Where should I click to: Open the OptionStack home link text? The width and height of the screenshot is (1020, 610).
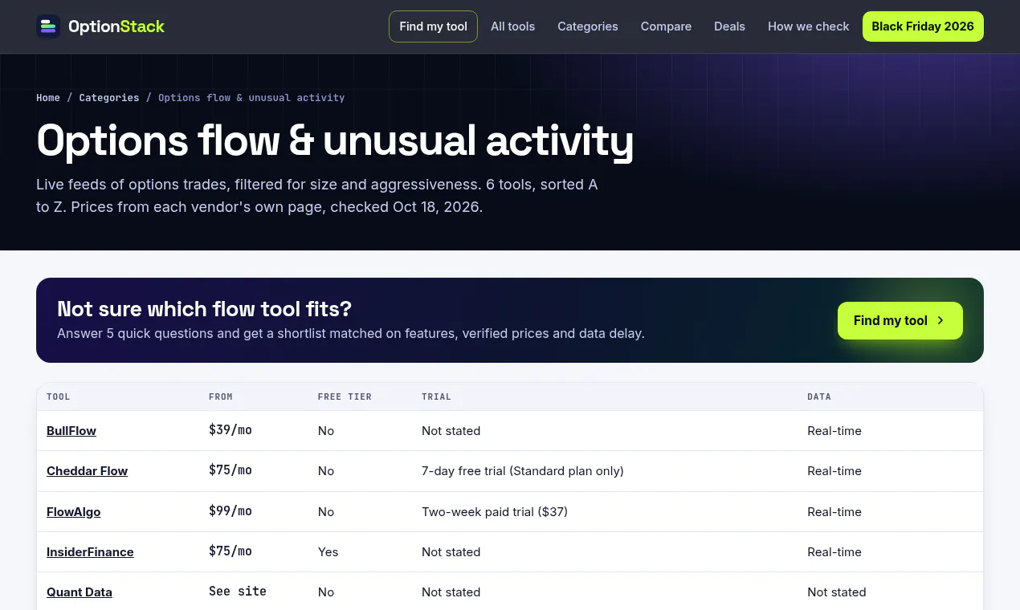pos(116,26)
